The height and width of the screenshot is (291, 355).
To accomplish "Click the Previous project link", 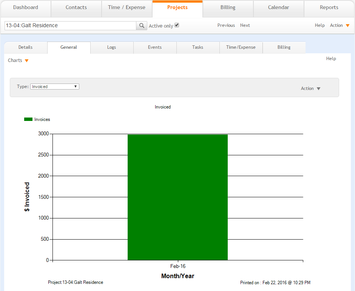I will (x=226, y=25).
